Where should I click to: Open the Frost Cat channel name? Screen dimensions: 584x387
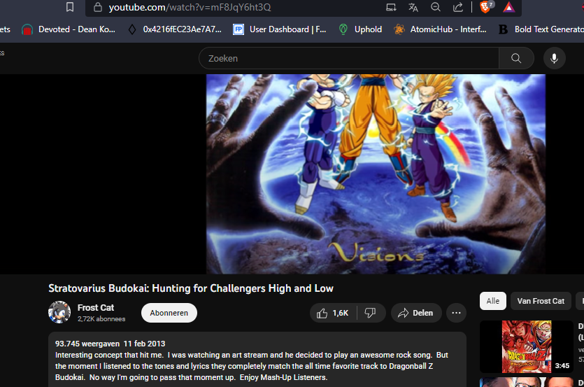[96, 308]
